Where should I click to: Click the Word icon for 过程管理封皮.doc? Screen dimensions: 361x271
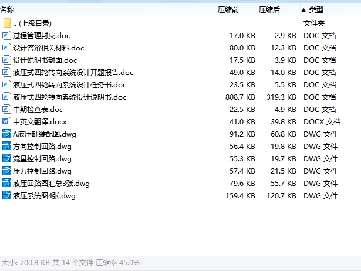[6, 35]
